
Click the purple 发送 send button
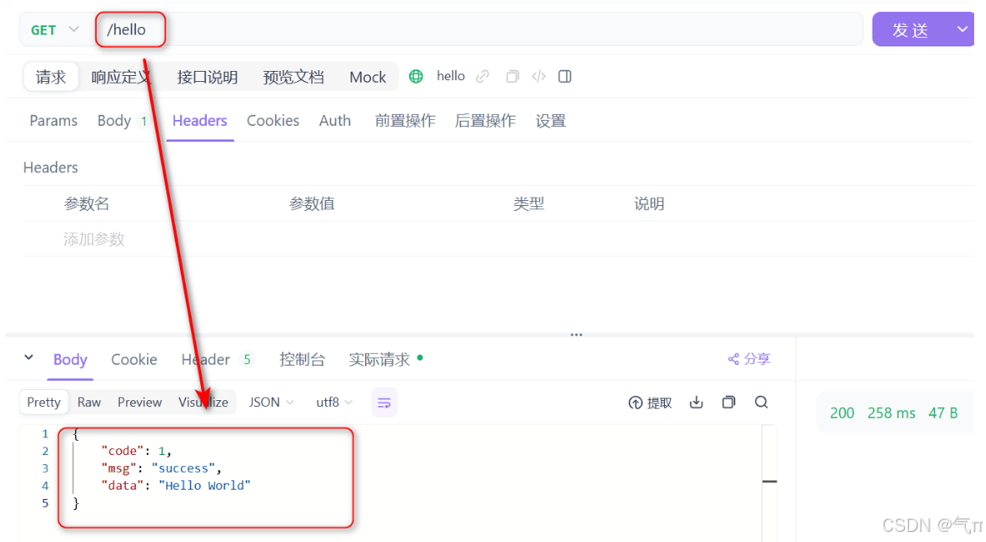pos(911,30)
